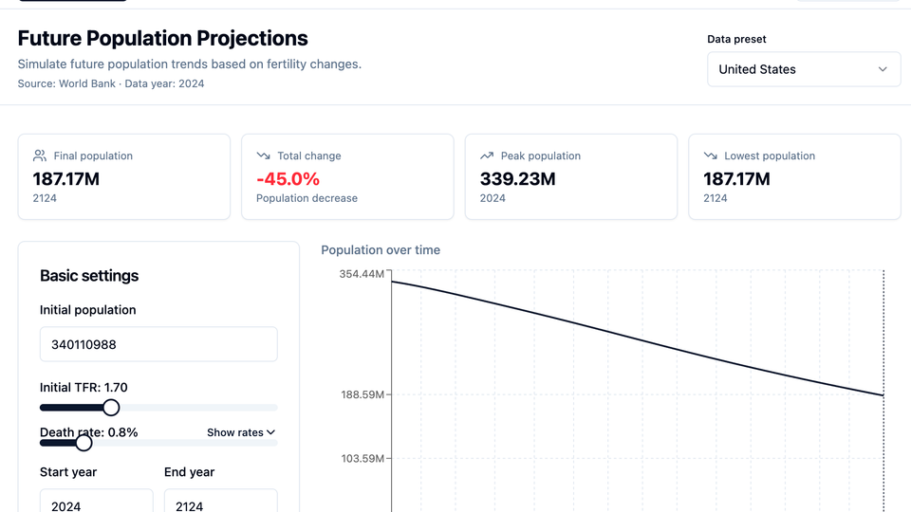
Task: Click the trending-down icon beside Lowest population
Action: tap(710, 155)
